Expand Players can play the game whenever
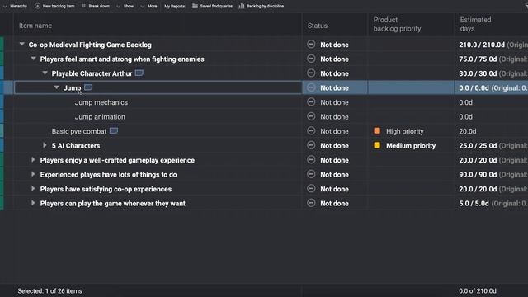The width and height of the screenshot is (528, 297). (x=33, y=204)
